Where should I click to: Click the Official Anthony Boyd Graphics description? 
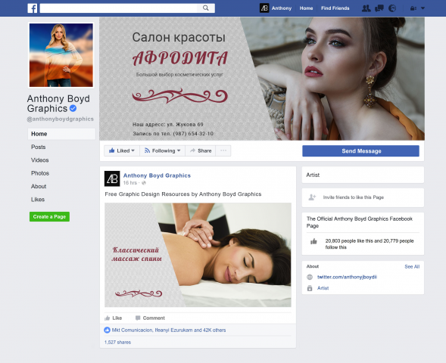(360, 222)
